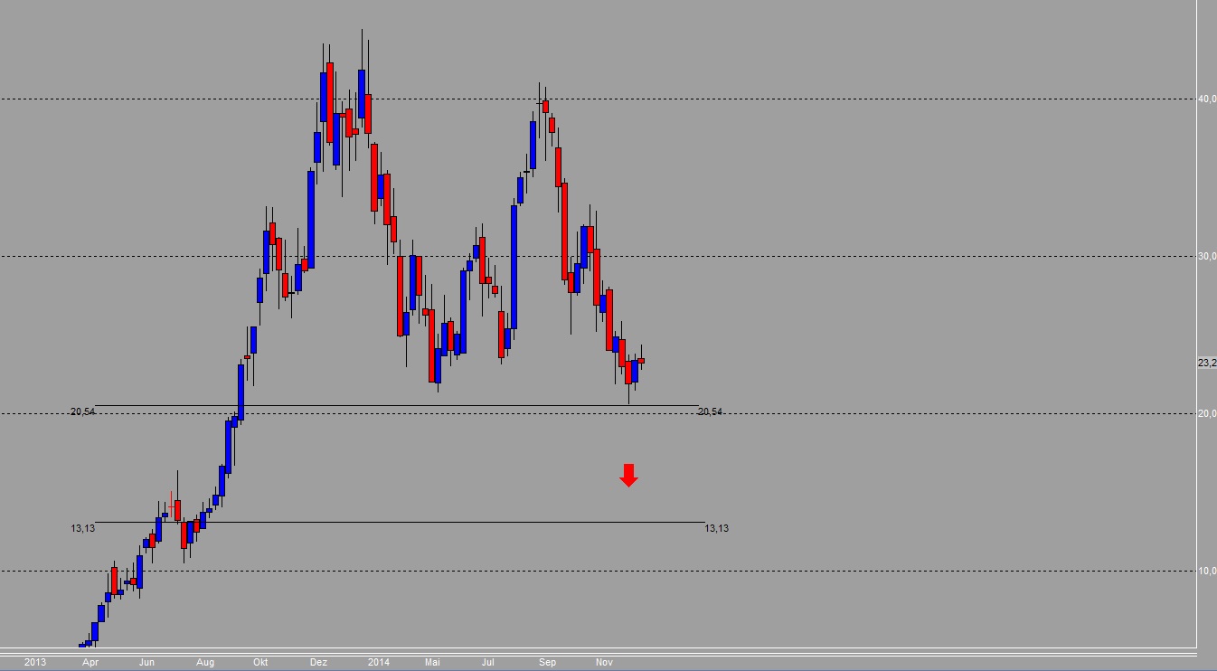
Task: Click the 40,0 price axis label
Action: pos(1206,99)
